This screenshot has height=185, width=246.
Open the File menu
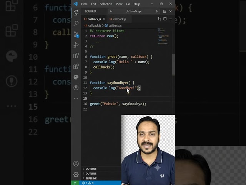tap(84, 4)
